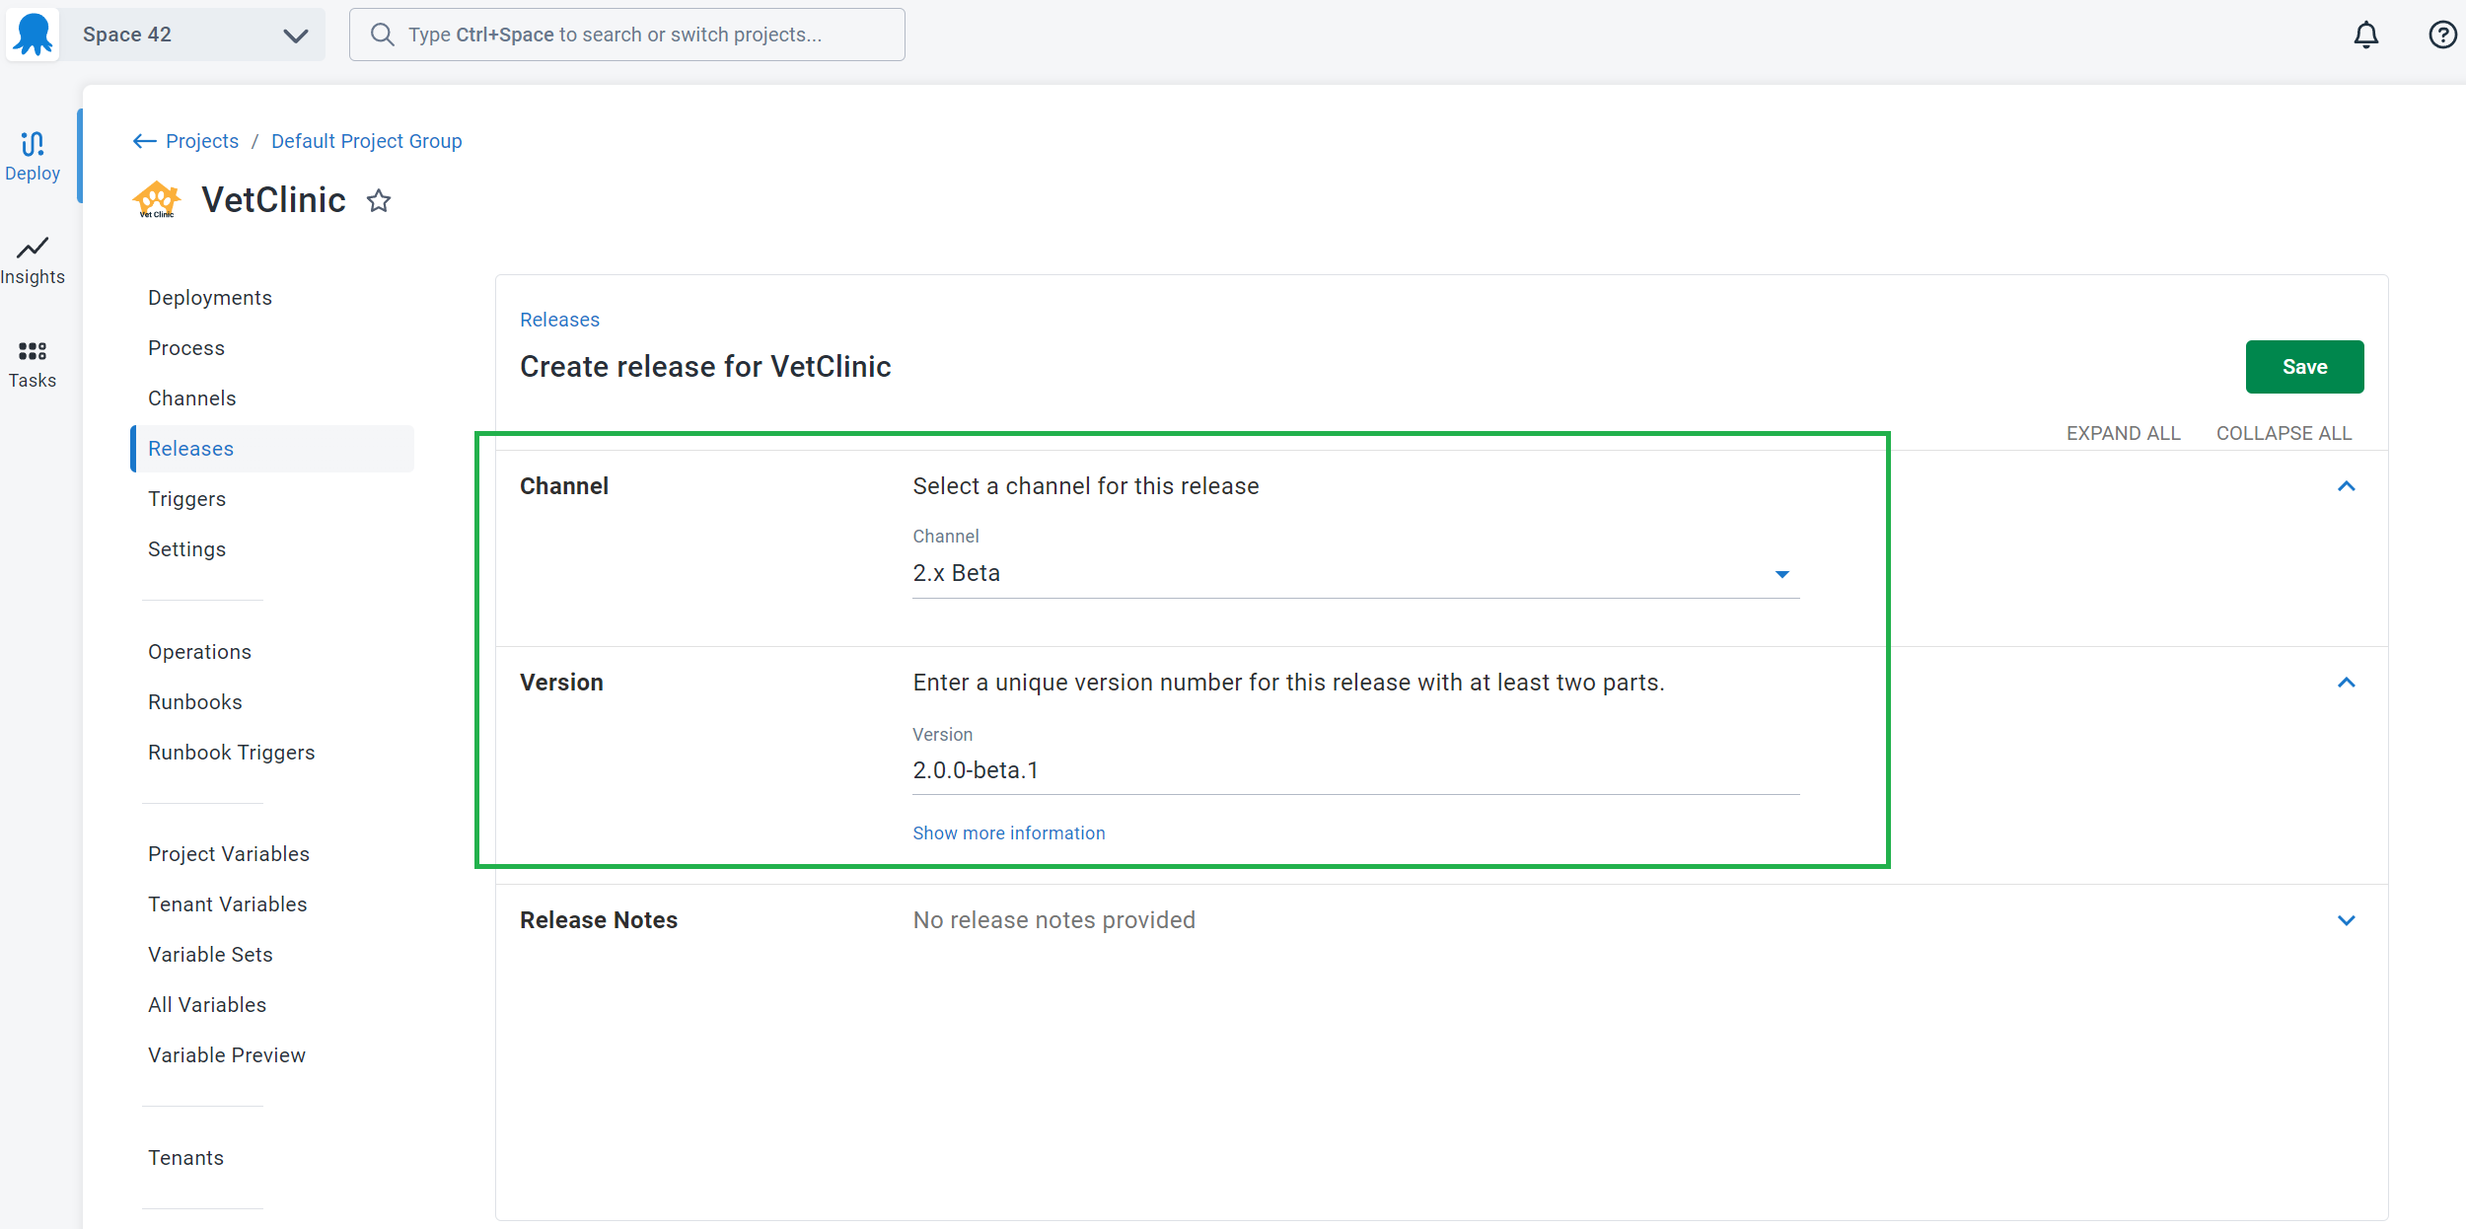Open Default Project Group link
This screenshot has width=2466, height=1229.
pyautogui.click(x=366, y=141)
